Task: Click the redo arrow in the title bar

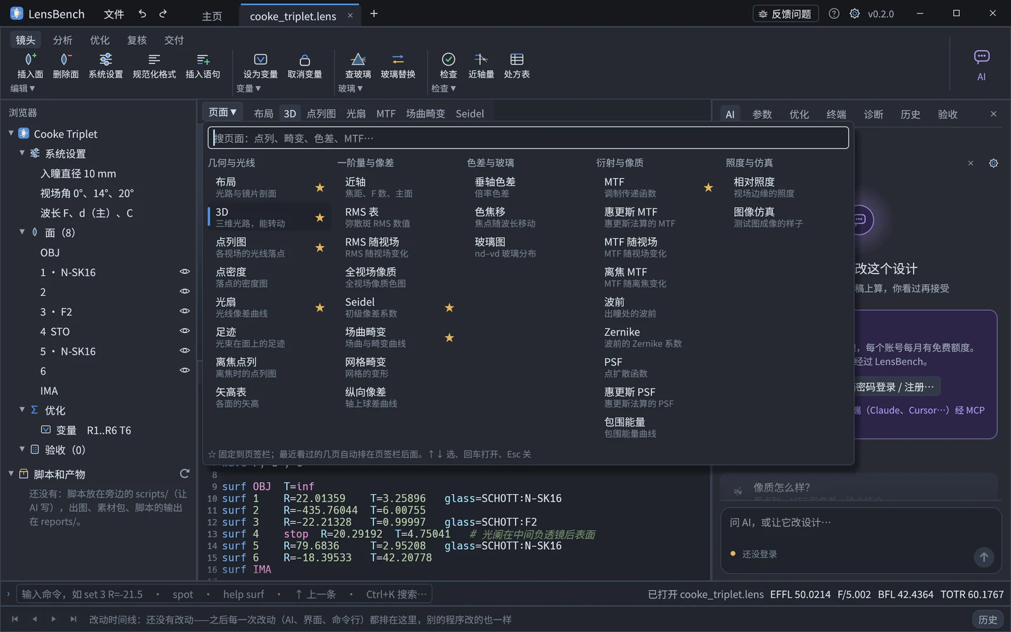Action: tap(163, 14)
